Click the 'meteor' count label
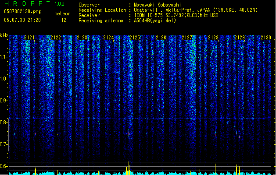276x175 pixels. click(x=62, y=14)
